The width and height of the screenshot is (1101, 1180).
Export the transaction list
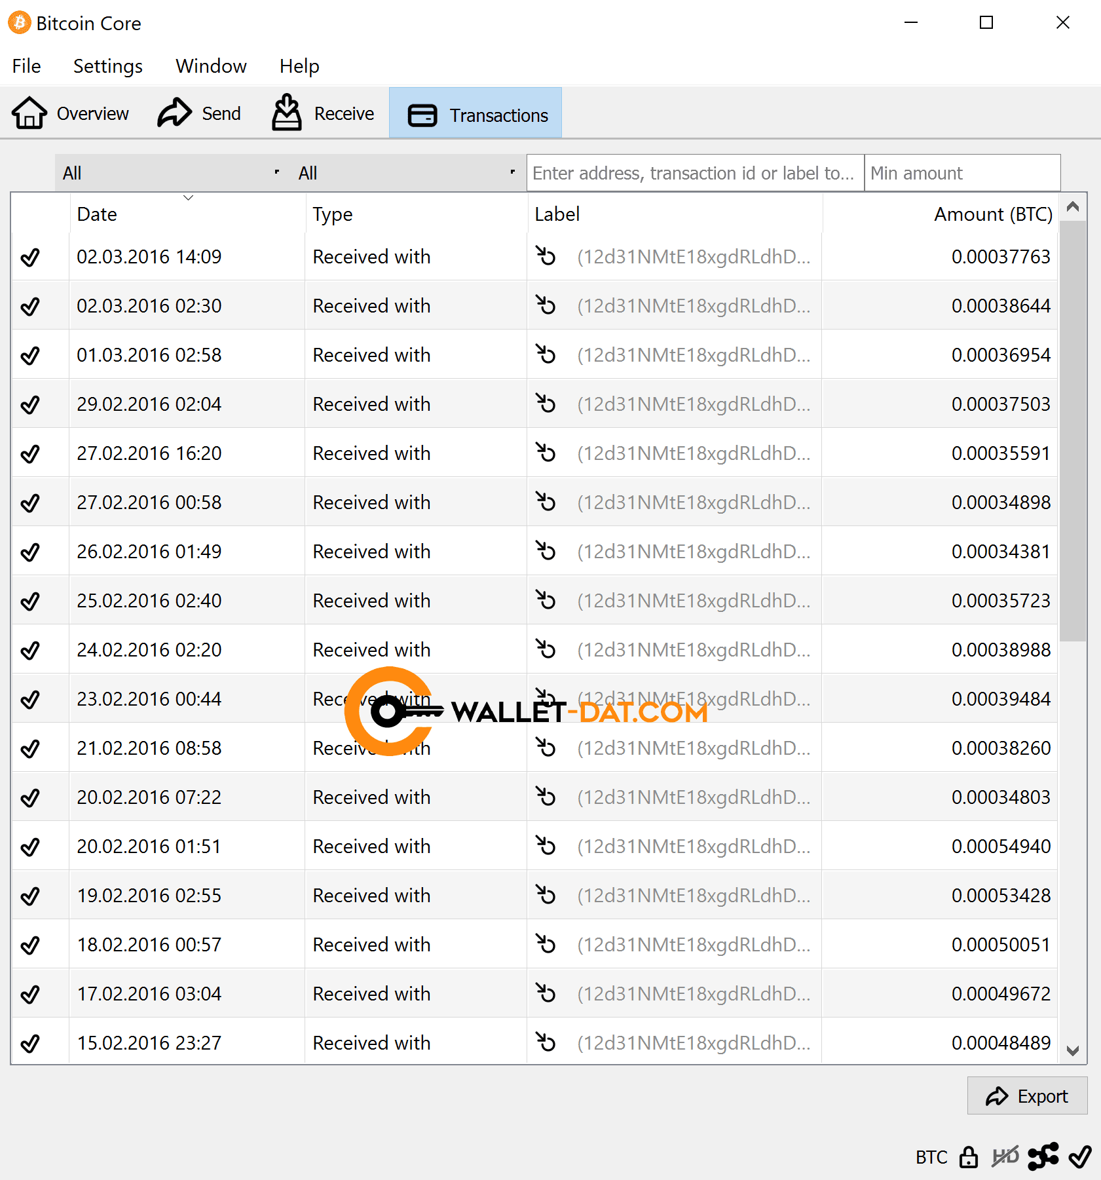pyautogui.click(x=1027, y=1095)
